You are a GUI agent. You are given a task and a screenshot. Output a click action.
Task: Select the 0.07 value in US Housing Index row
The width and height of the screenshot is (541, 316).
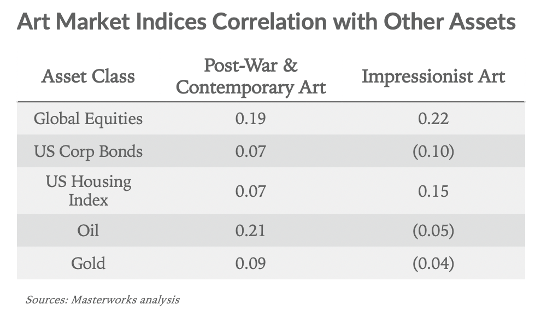click(x=250, y=191)
